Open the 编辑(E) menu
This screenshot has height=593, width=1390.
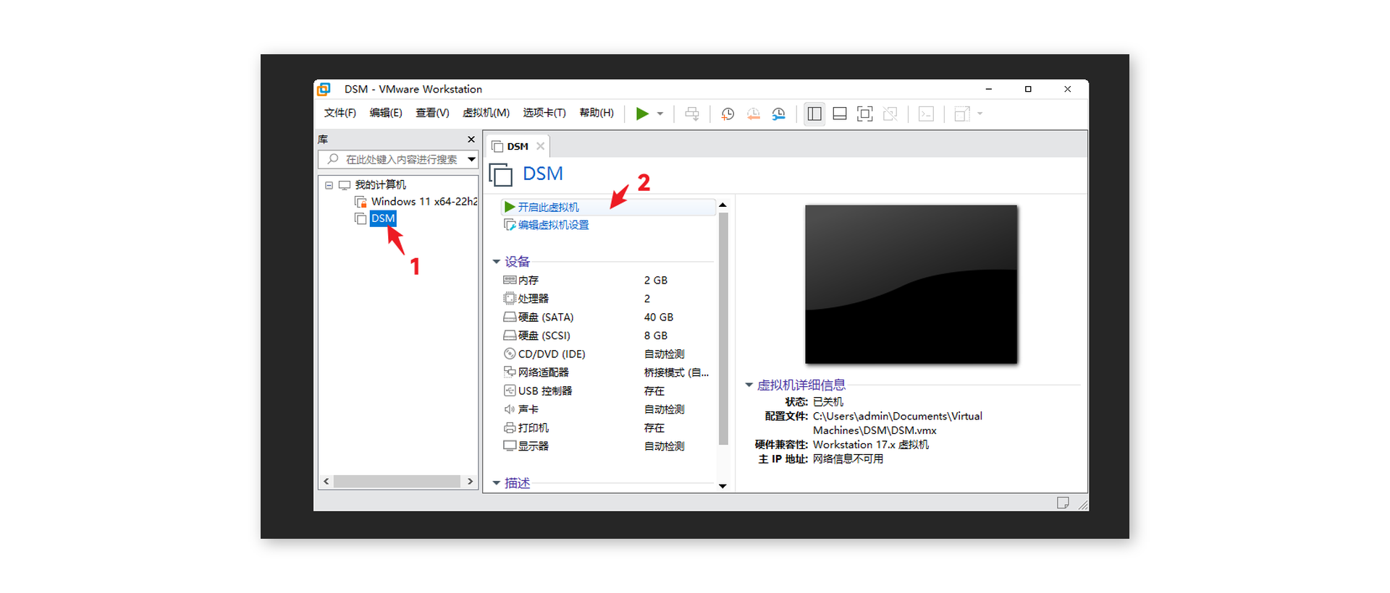[x=385, y=113]
